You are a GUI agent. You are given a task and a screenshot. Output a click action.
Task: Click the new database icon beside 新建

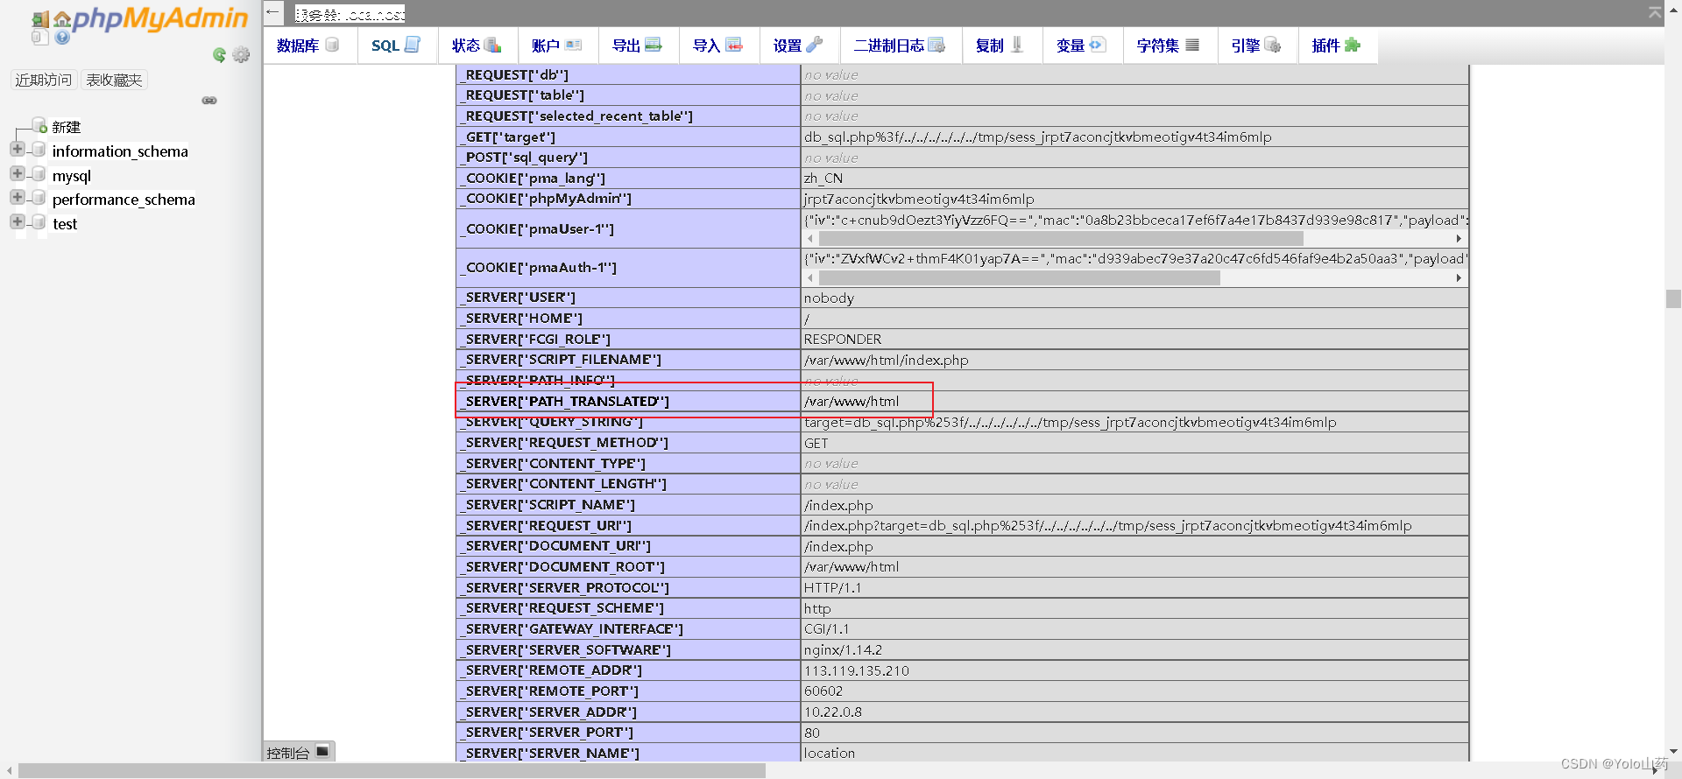tap(39, 126)
